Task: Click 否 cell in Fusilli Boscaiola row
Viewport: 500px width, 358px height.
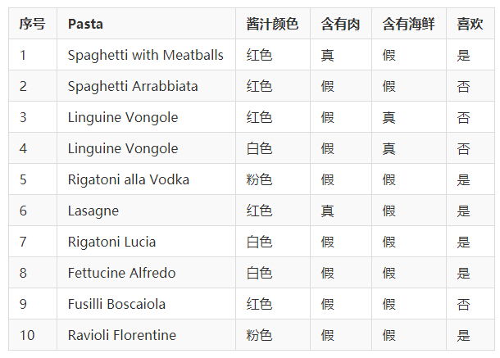Action: pyautogui.click(x=464, y=304)
